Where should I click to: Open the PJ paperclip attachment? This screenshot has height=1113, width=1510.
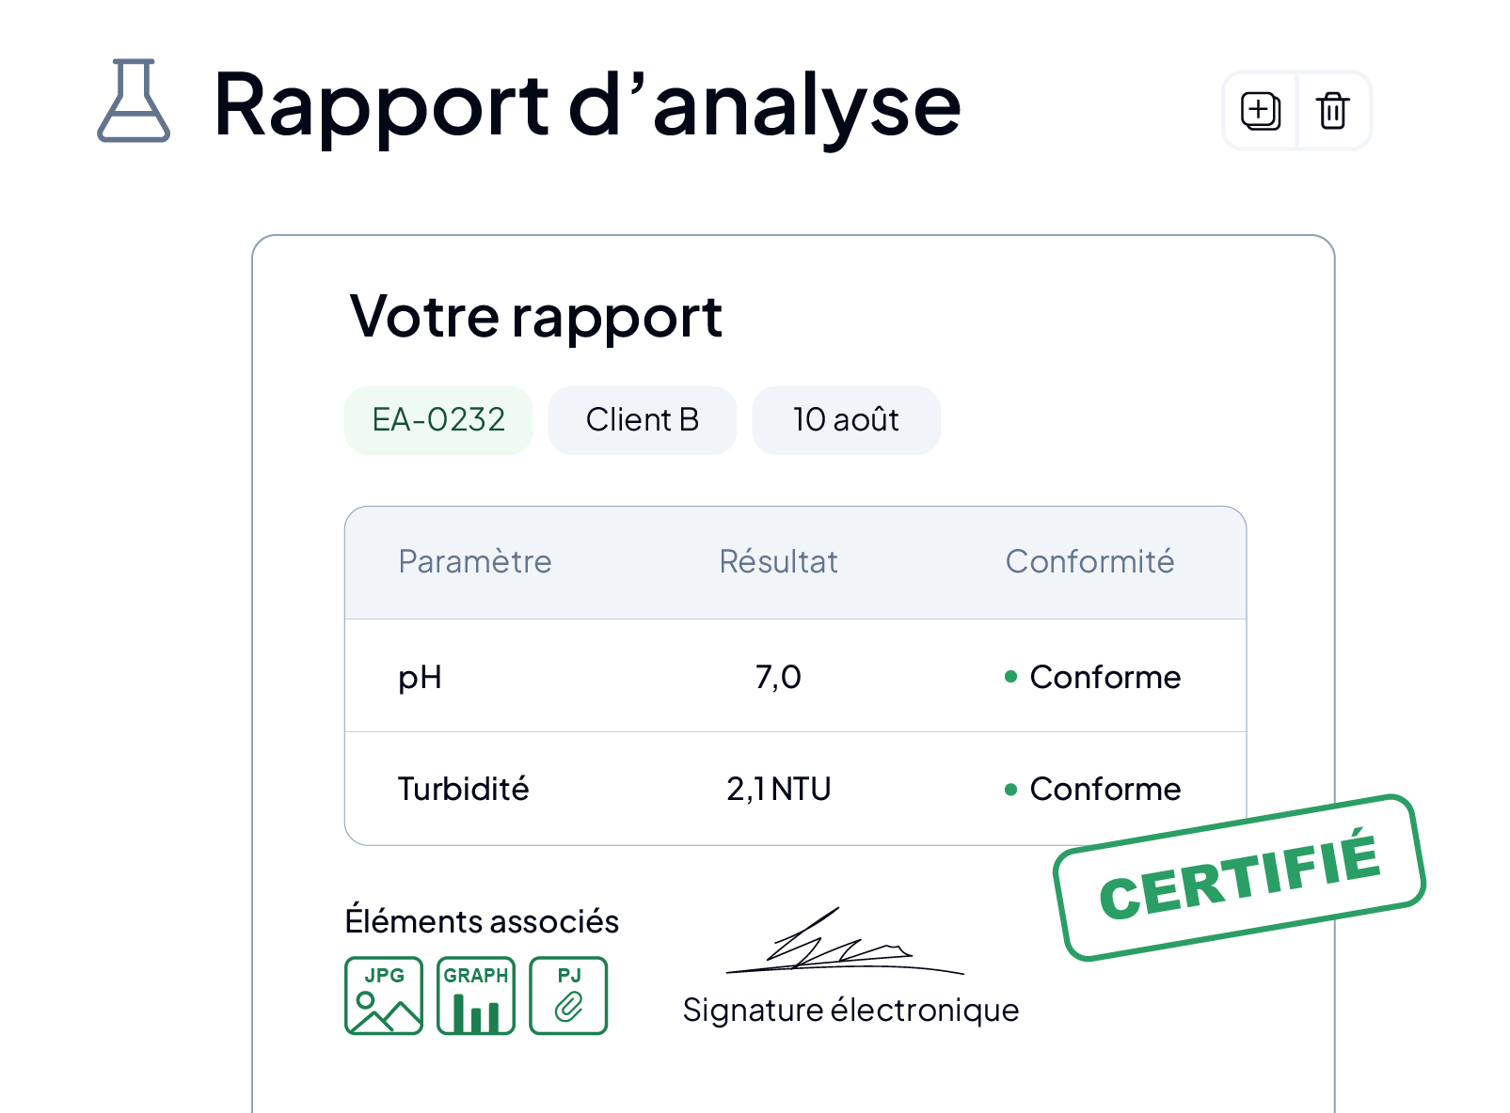(x=568, y=995)
